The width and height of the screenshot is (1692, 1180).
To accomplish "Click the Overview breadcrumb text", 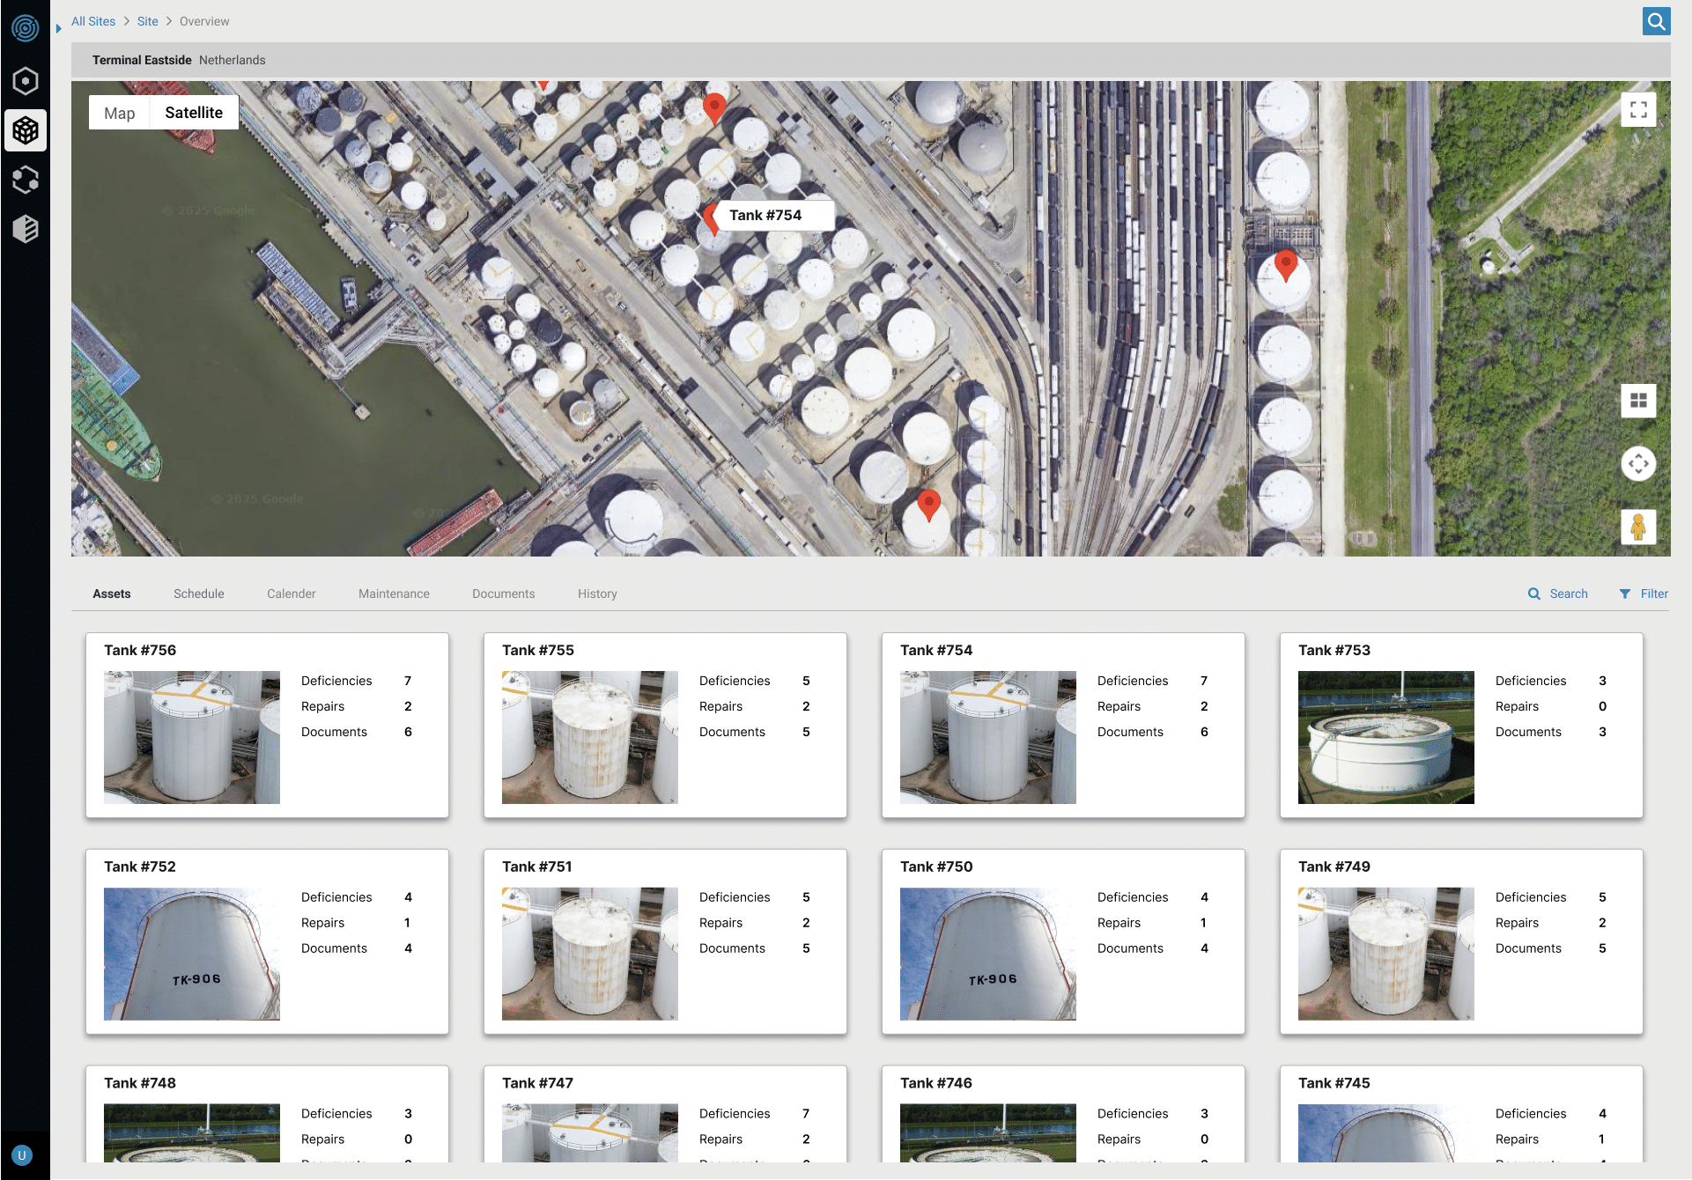I will click(x=204, y=21).
